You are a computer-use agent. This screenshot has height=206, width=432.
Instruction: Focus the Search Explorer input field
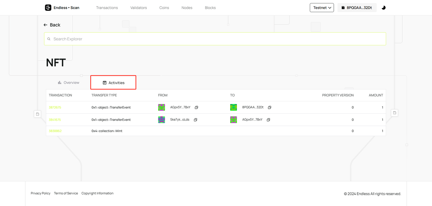click(216, 39)
